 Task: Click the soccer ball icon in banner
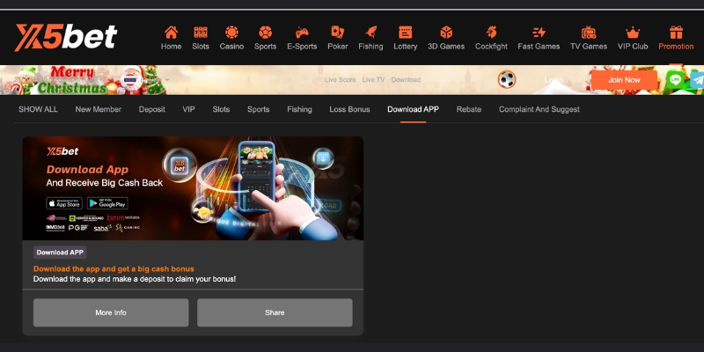508,79
